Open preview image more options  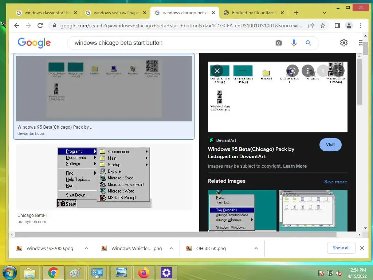tap(307, 70)
